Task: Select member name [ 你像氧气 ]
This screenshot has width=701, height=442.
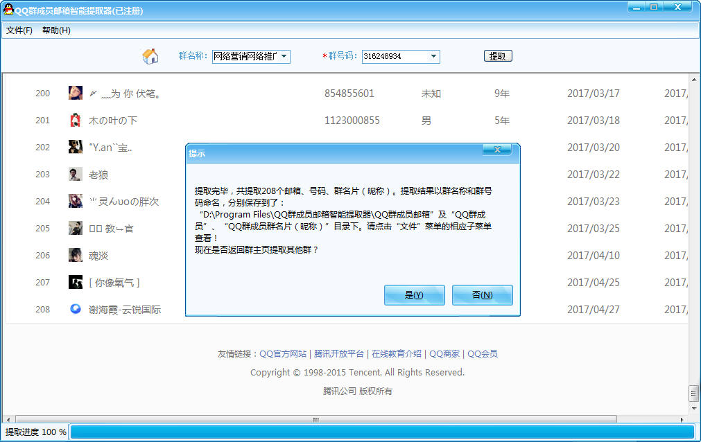Action: [x=114, y=283]
